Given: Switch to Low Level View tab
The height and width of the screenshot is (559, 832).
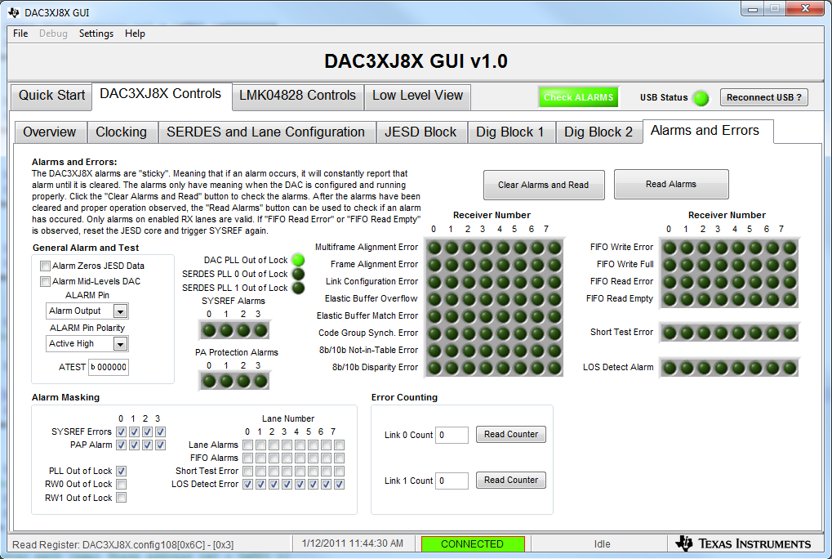Looking at the screenshot, I should click(x=417, y=96).
